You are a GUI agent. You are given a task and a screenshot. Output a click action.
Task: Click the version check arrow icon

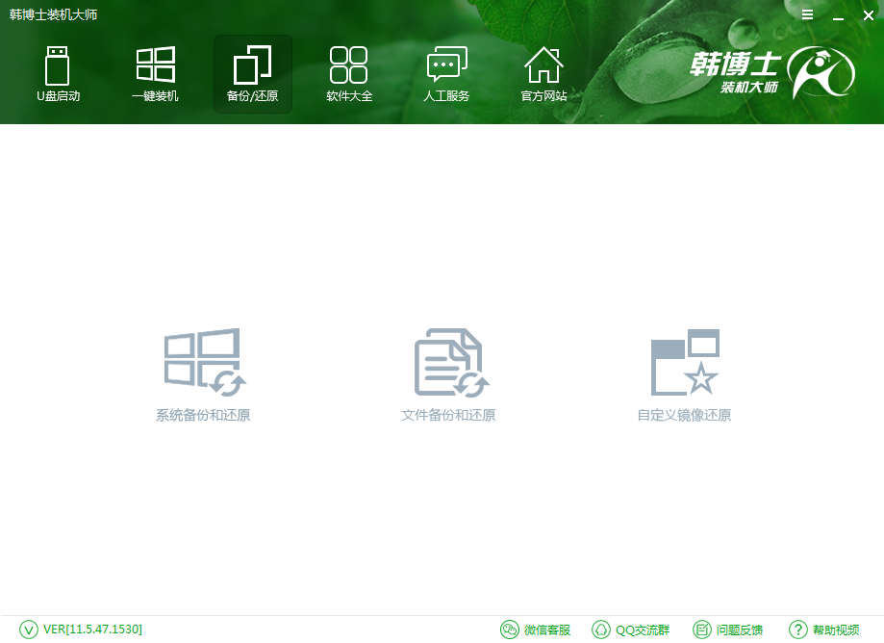click(29, 630)
